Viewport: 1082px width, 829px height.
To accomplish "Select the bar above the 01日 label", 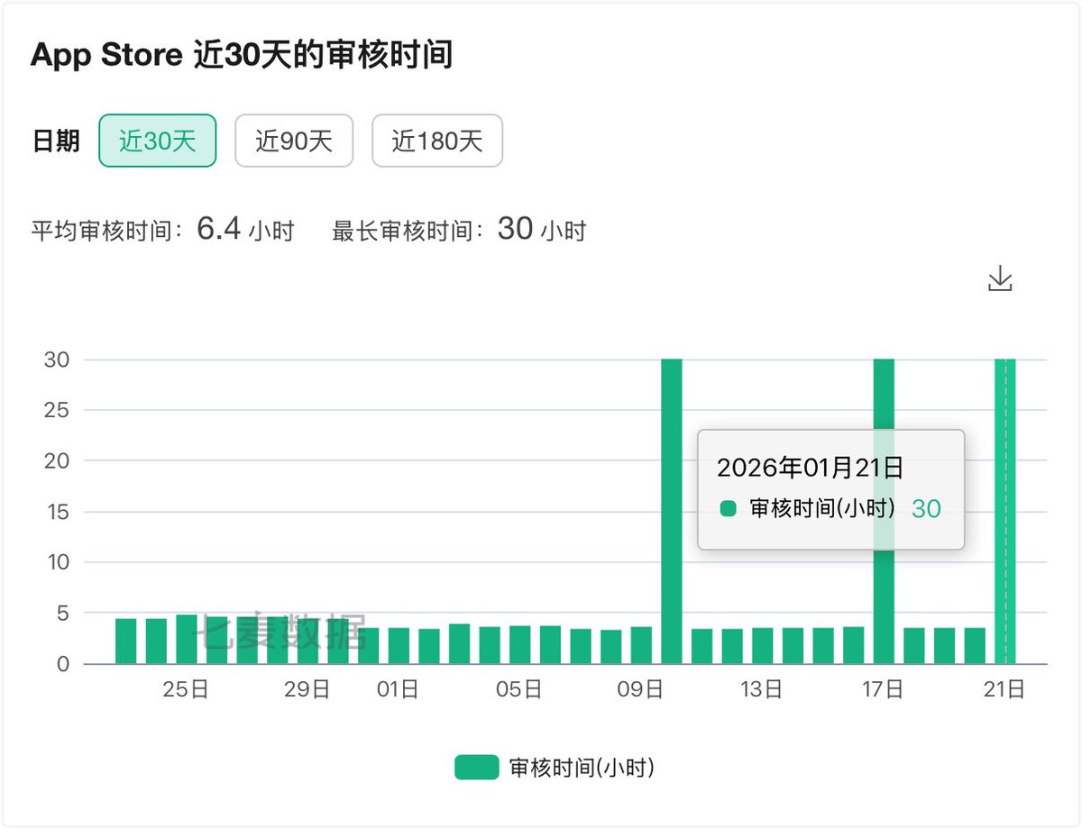I will point(399,646).
